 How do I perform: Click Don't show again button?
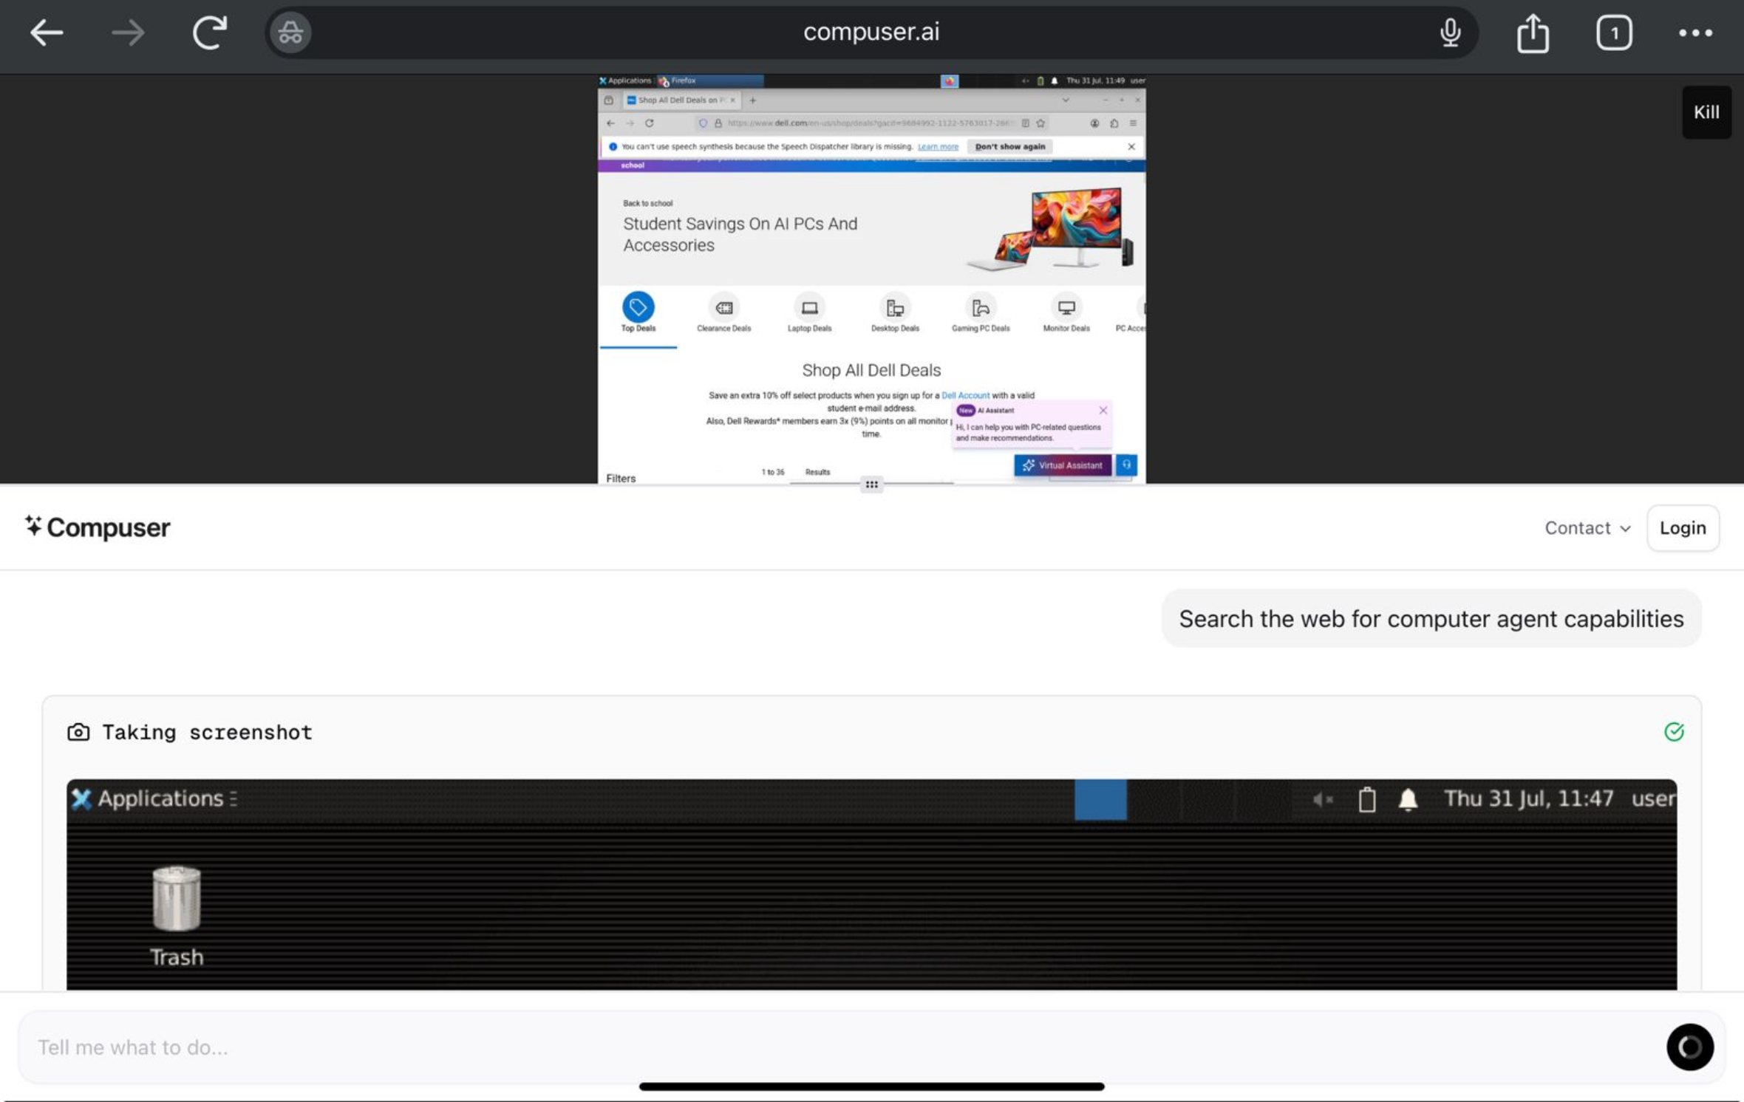[x=1009, y=146]
